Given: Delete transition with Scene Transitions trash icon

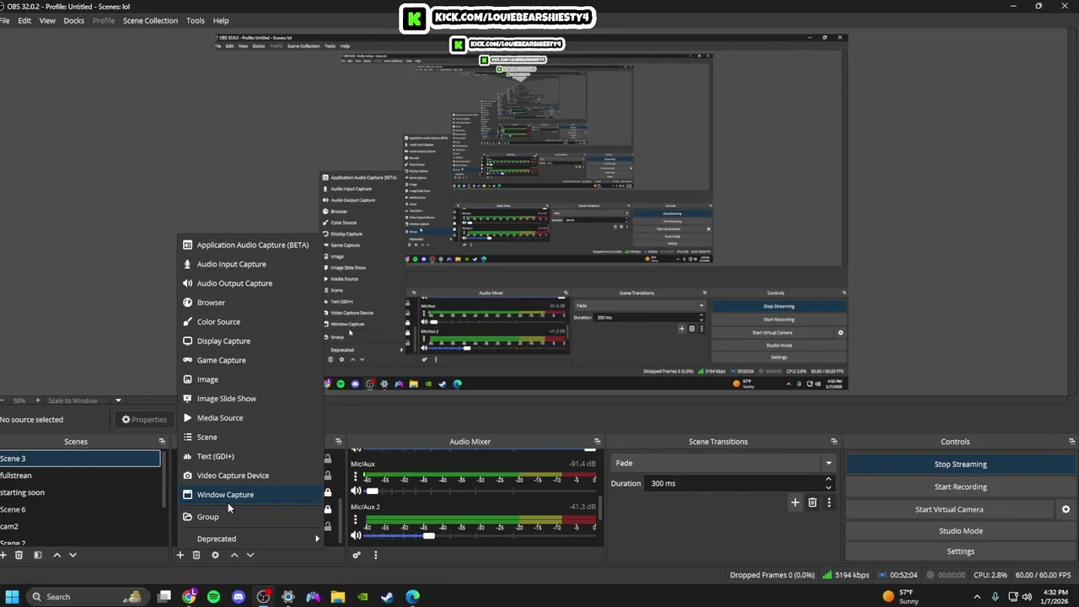Looking at the screenshot, I should [x=812, y=502].
